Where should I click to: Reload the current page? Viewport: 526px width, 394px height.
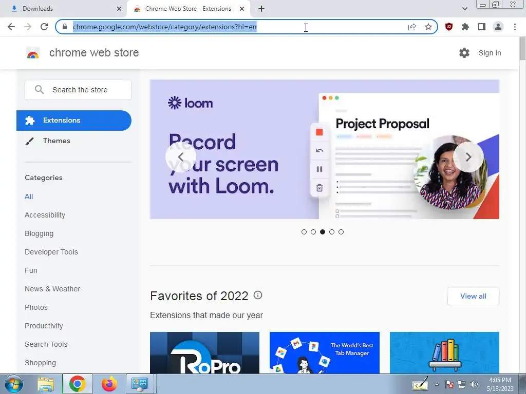click(x=44, y=27)
